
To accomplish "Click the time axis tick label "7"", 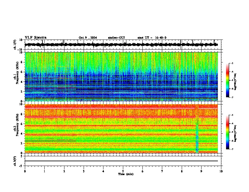I will tap(162, 171).
